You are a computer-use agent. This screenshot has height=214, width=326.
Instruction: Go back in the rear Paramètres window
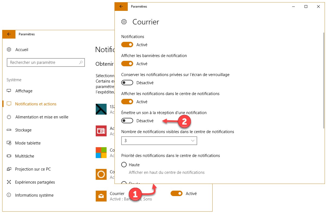(9, 34)
